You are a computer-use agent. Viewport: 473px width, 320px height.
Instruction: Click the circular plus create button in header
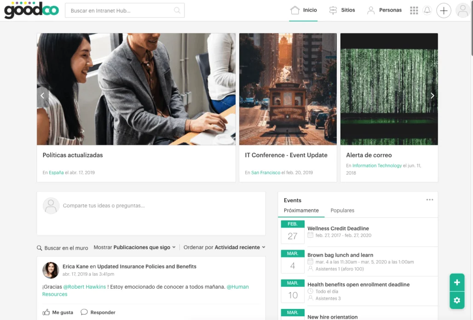click(444, 11)
